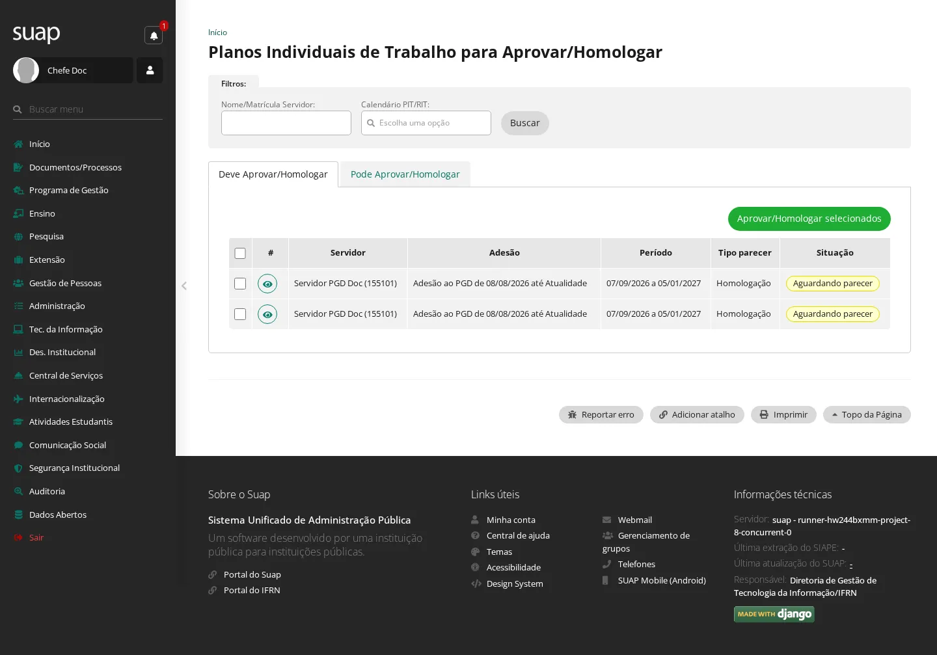Open the Webmail footer link
This screenshot has width=937, height=655.
click(635, 520)
